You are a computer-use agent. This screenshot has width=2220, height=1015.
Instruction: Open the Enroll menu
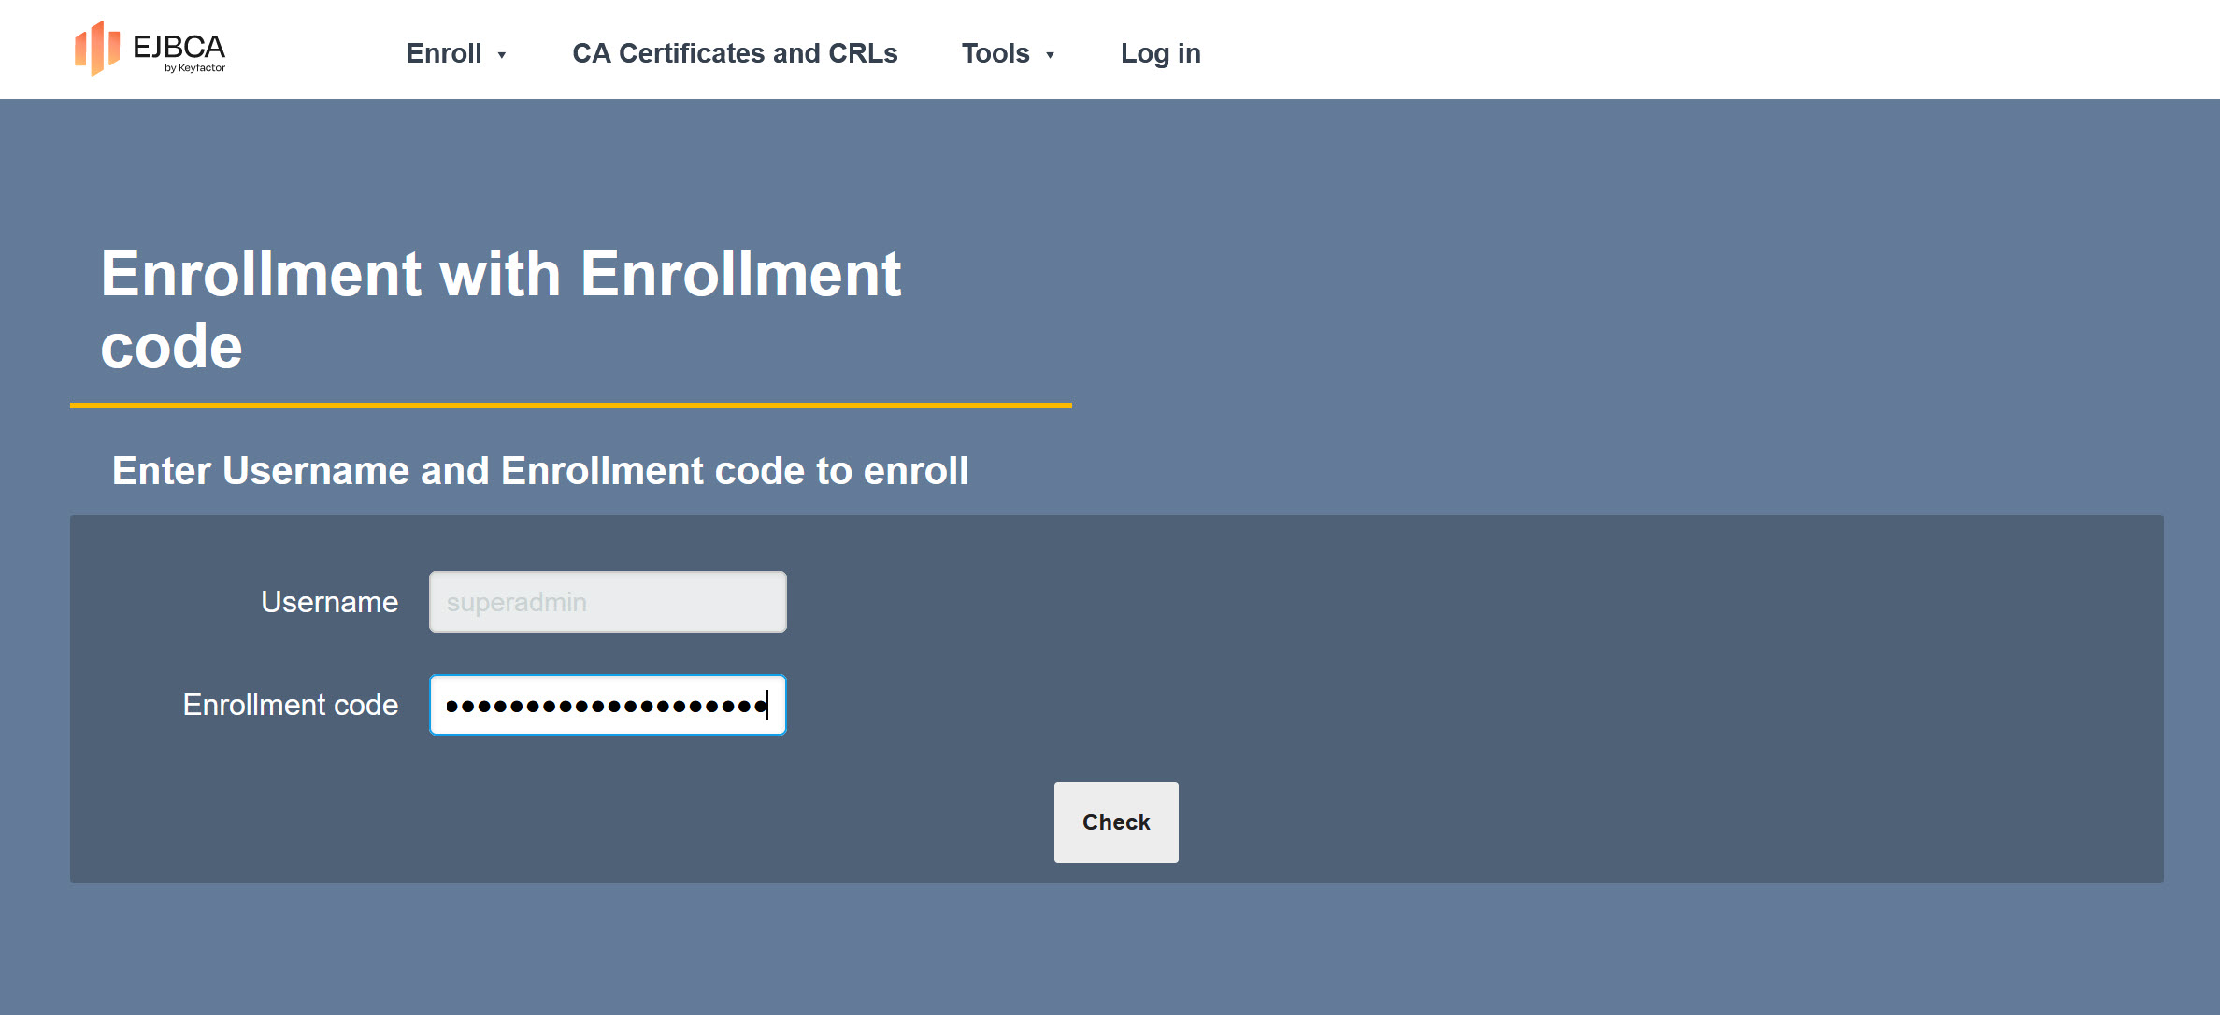[444, 53]
